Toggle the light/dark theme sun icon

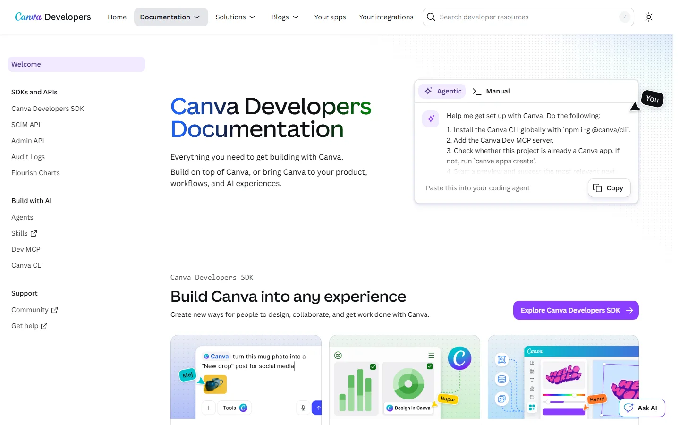point(649,17)
